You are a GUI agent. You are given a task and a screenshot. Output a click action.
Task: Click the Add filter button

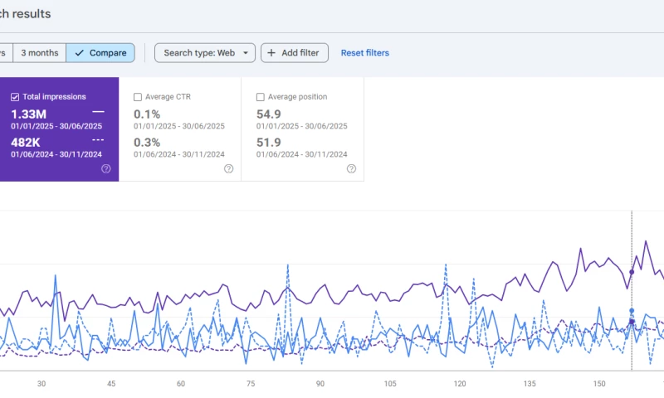(295, 53)
